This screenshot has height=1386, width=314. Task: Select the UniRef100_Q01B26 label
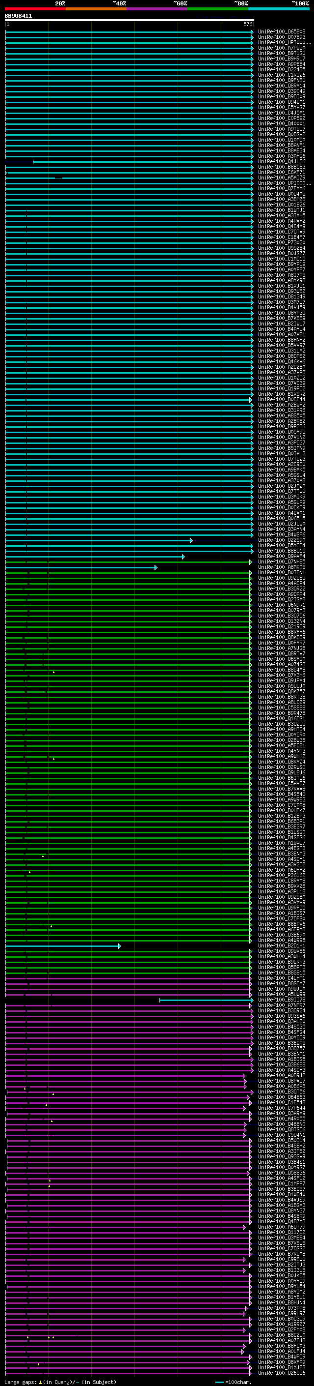[281, 205]
